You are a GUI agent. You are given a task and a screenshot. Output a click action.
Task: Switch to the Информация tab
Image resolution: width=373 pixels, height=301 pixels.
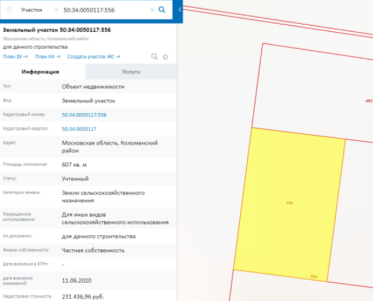(43, 72)
